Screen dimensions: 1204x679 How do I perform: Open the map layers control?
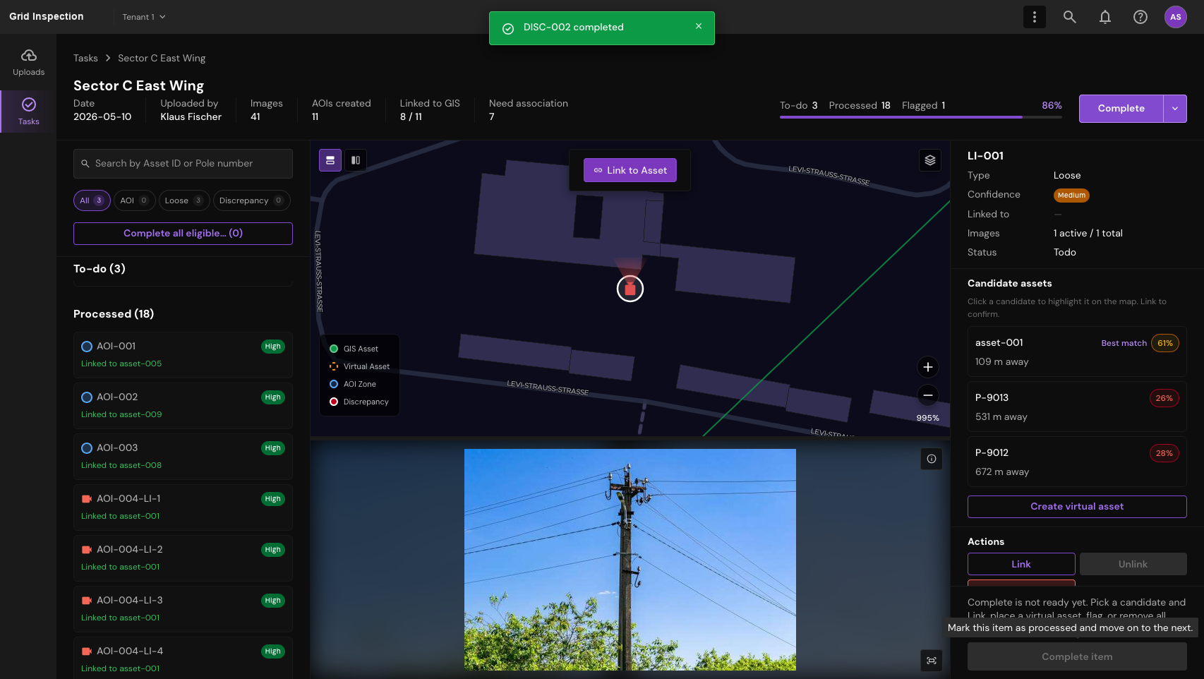(930, 160)
